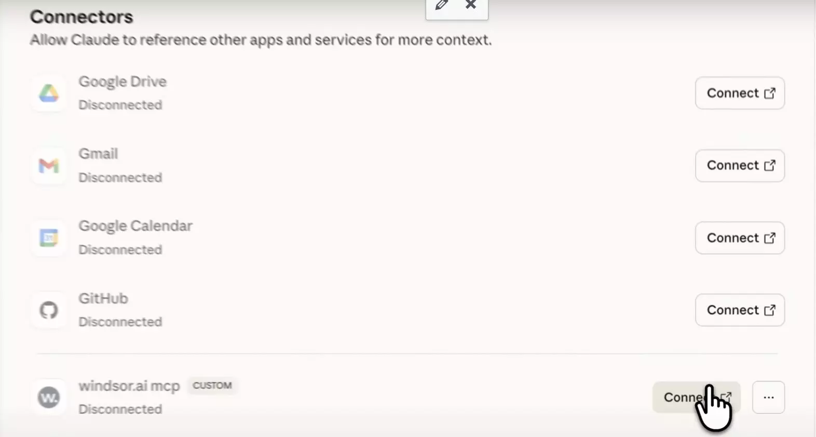Viewport: 816px width, 437px height.
Task: Click the pencil edit icon at top
Action: pos(441,5)
